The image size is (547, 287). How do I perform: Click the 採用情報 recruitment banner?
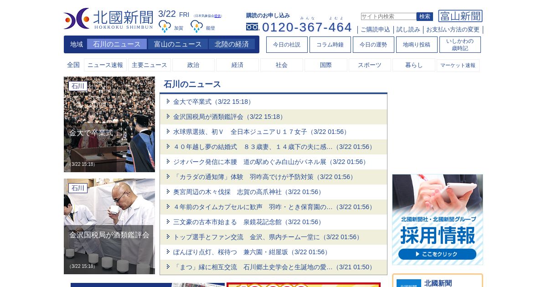438,220
